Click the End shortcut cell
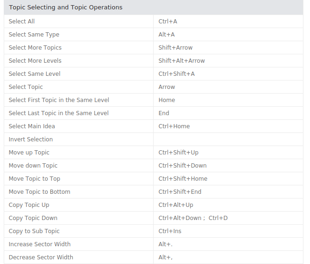This screenshot has width=310, height=264. click(228, 113)
